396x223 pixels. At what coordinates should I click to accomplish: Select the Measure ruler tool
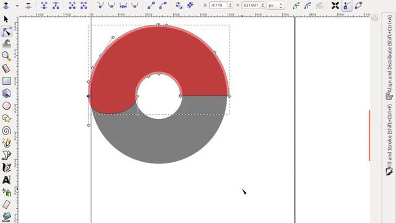(x=6, y=69)
